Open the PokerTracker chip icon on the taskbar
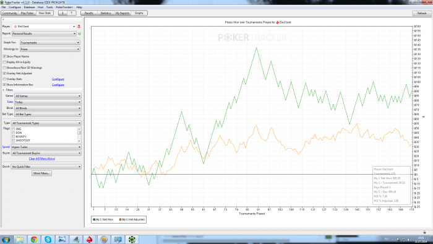 (x=132, y=239)
